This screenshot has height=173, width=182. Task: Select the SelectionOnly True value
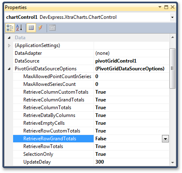[x=101, y=154]
